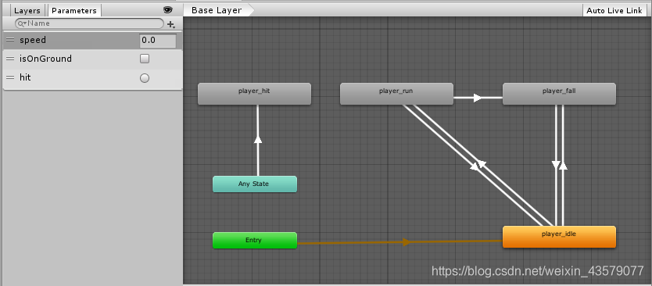Select the player_fall to player_idle downward transition

[556, 165]
